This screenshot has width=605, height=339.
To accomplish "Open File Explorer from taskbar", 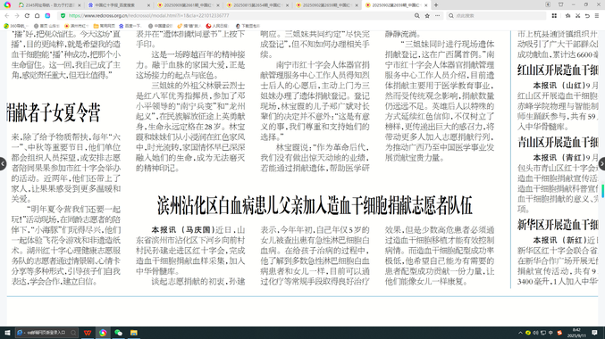I will point(133,333).
